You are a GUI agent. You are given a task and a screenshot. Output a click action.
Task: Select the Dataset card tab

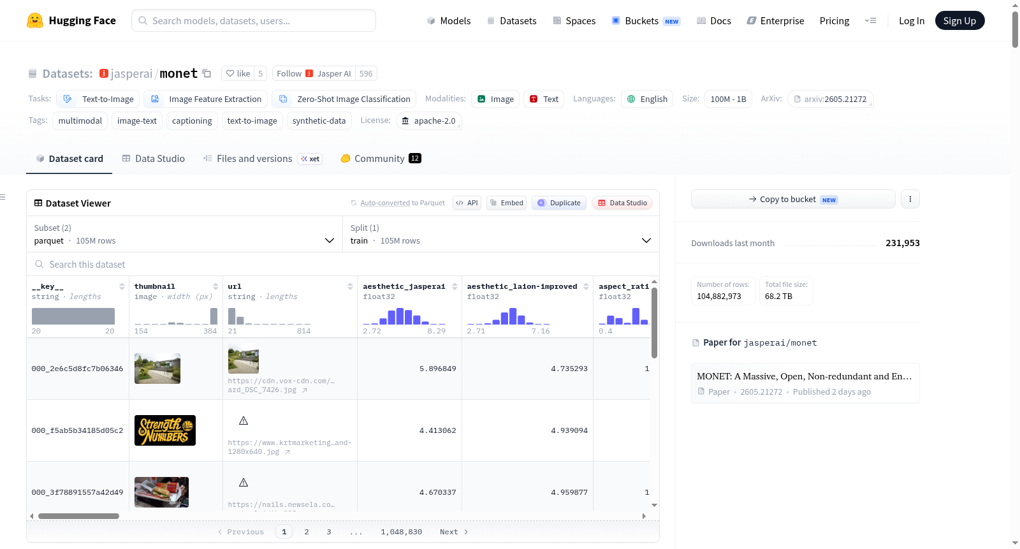tap(69, 159)
